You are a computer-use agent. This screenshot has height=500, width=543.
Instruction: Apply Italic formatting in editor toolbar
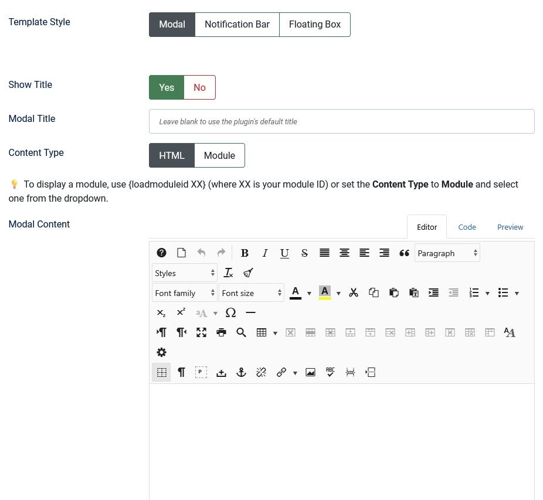point(264,253)
